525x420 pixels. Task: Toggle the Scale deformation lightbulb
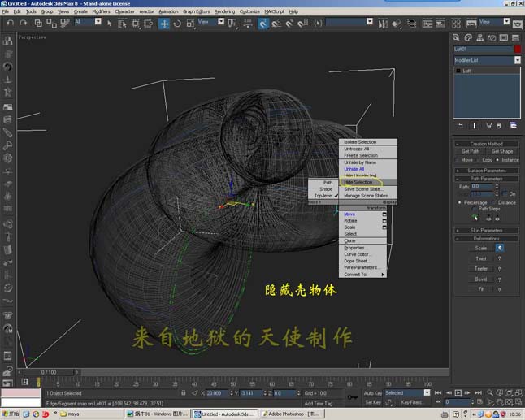click(500, 248)
